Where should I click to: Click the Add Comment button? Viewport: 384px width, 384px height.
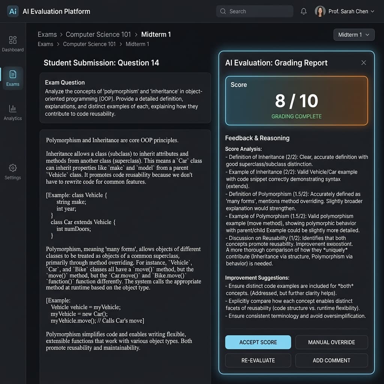pos(331,360)
